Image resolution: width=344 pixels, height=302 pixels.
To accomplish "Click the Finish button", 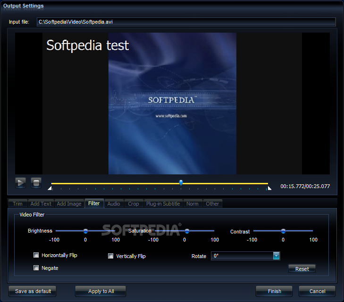I will pyautogui.click(x=274, y=291).
